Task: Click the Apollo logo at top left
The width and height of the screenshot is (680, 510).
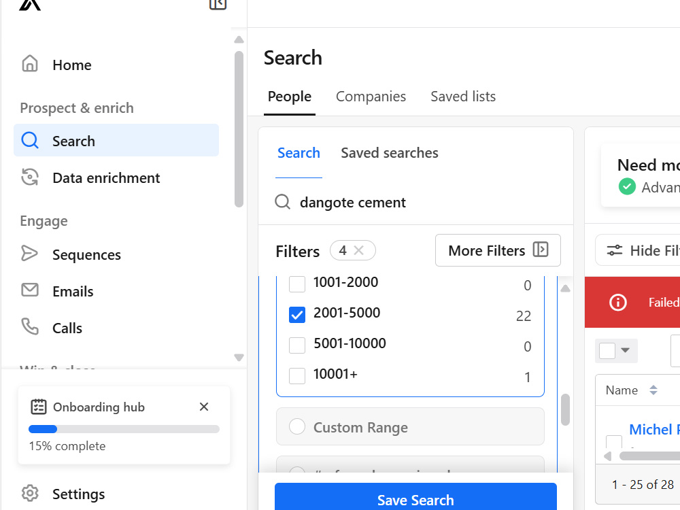Action: point(29,4)
